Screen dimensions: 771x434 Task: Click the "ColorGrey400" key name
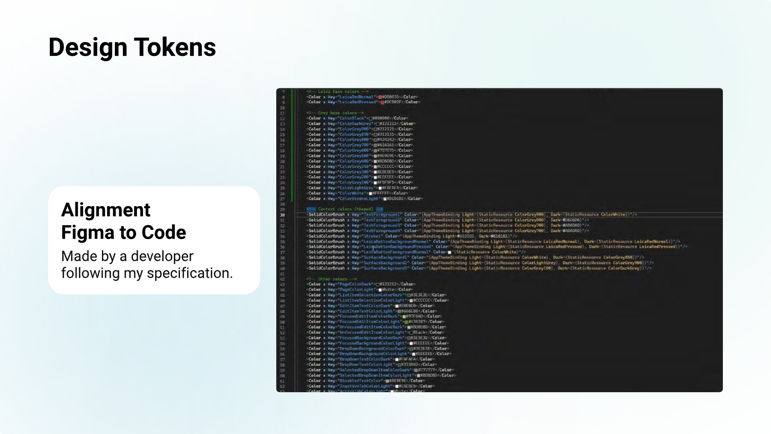point(354,161)
